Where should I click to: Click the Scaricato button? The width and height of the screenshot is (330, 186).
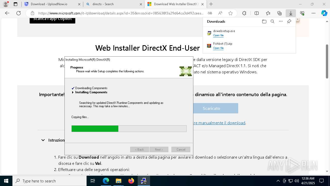coord(215,108)
